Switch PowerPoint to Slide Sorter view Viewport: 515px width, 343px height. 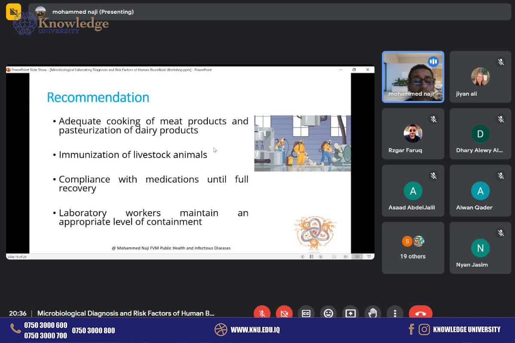pyautogui.click(x=346, y=257)
